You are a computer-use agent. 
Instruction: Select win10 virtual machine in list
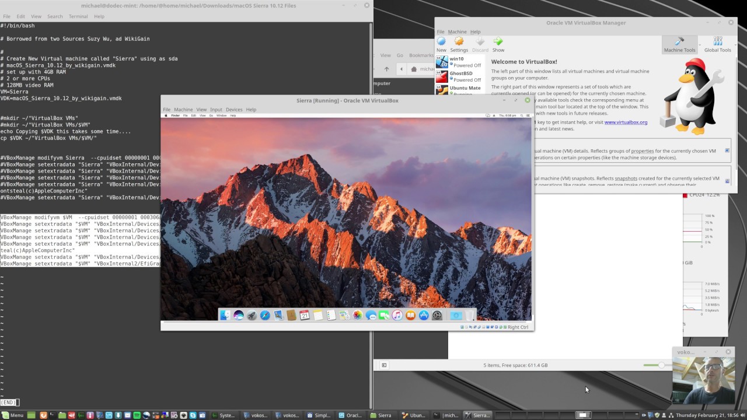(x=460, y=62)
